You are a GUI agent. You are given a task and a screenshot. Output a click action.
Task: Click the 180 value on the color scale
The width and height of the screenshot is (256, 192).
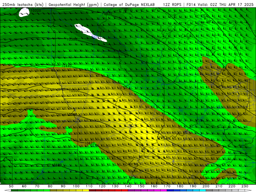coord(180,186)
